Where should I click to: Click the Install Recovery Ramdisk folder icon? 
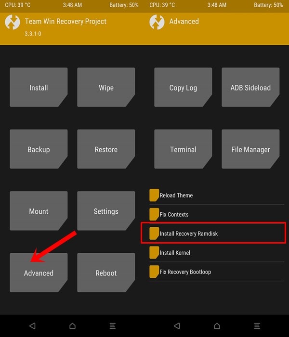coord(154,233)
